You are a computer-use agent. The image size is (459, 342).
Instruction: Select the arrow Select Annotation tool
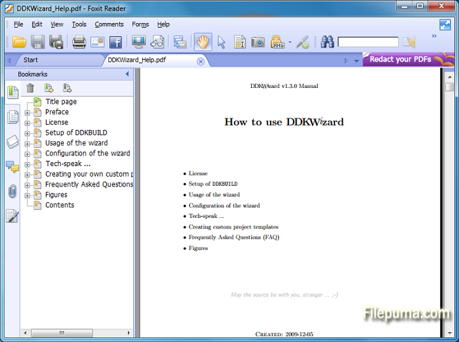pos(222,42)
